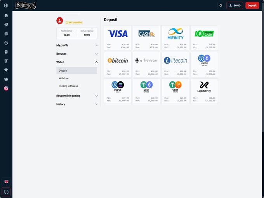Select the CASHlib deposit method
This screenshot has width=264, height=198.
146,38
